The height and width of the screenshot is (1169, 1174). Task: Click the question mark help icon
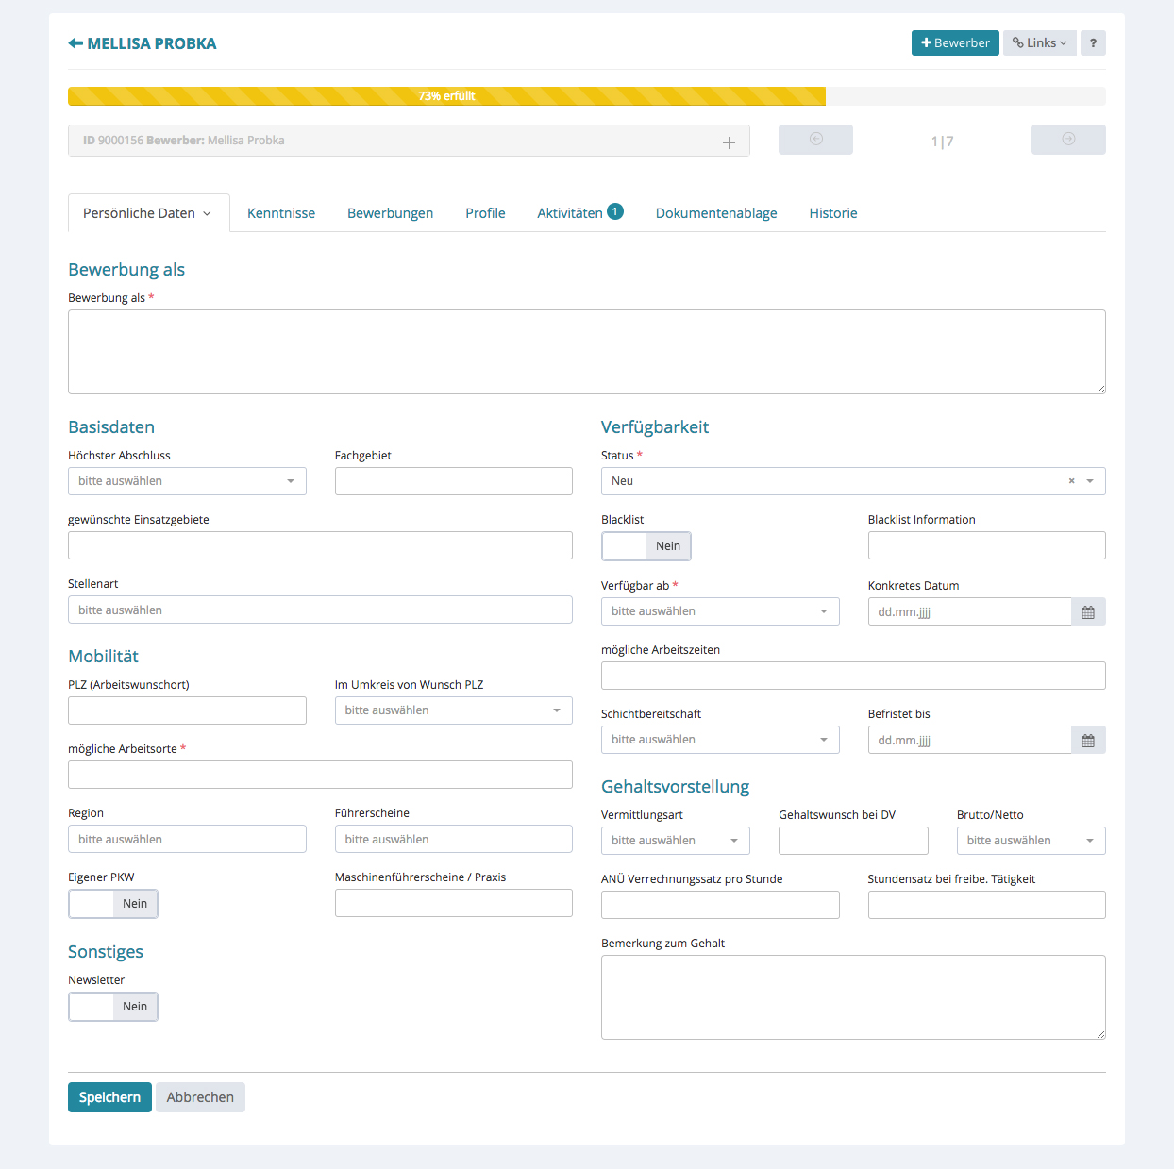point(1093,43)
